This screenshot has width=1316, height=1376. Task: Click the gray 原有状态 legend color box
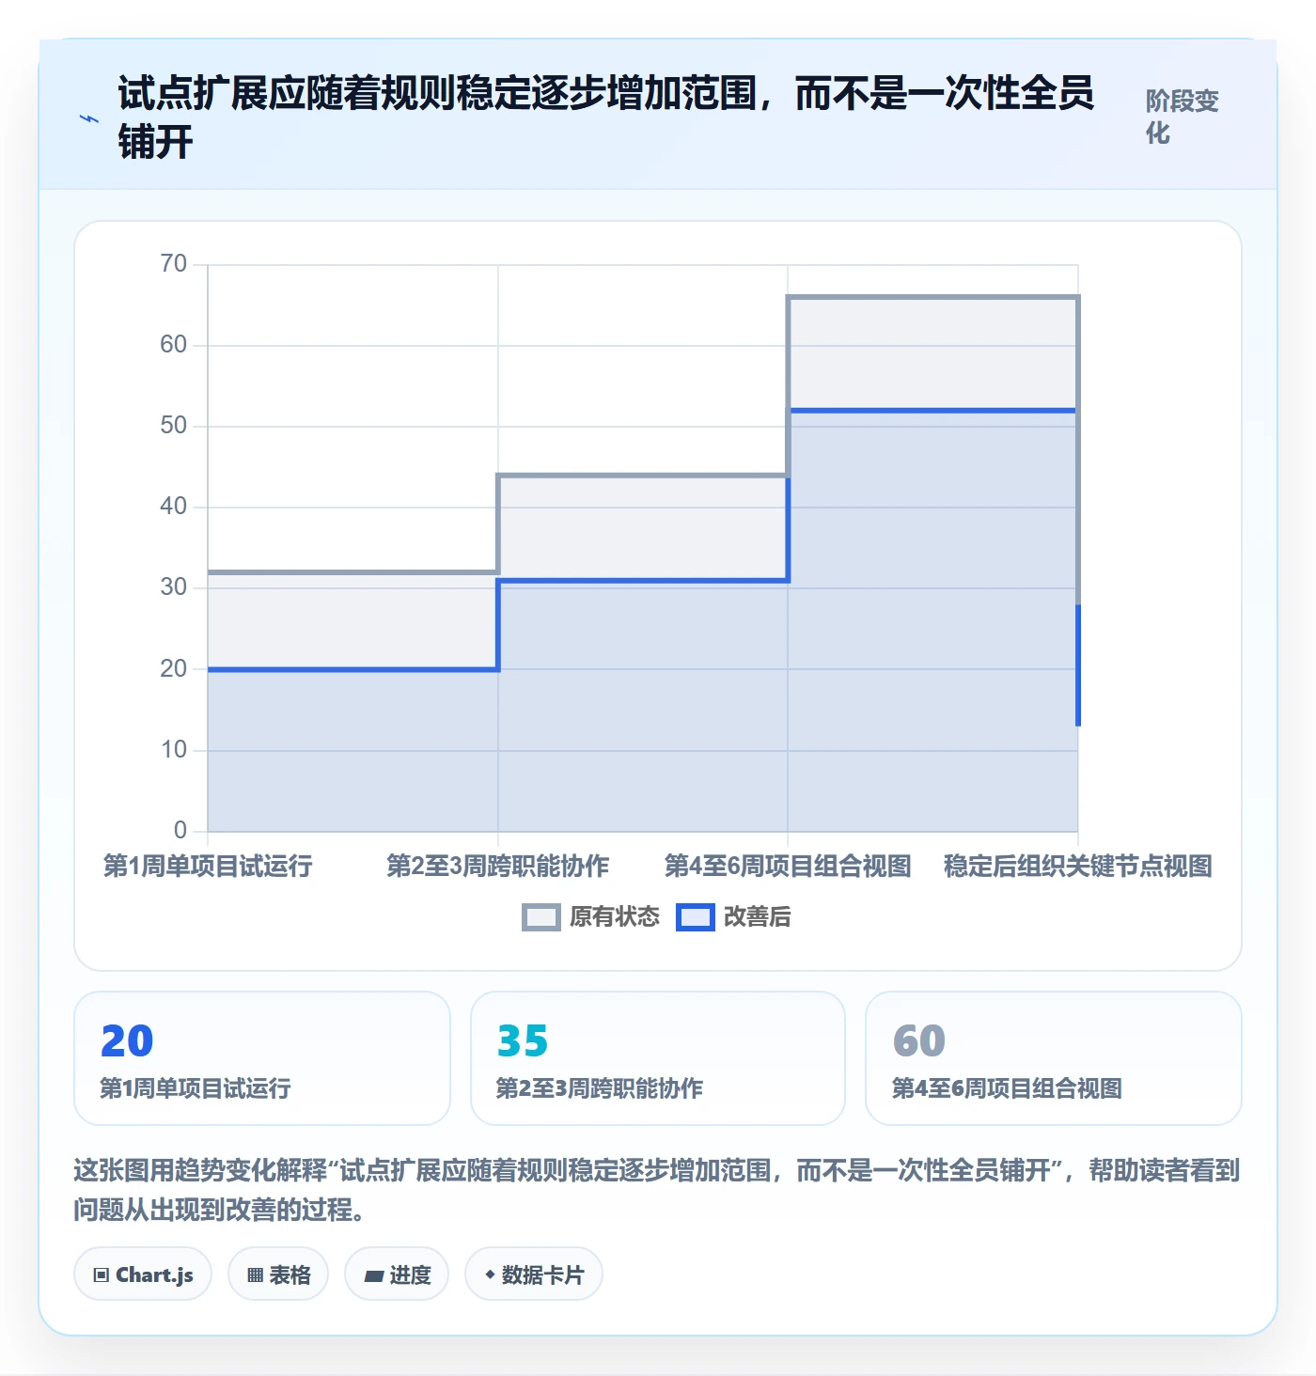click(540, 917)
